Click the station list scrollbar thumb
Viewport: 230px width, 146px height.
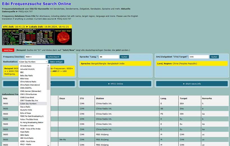(48, 79)
